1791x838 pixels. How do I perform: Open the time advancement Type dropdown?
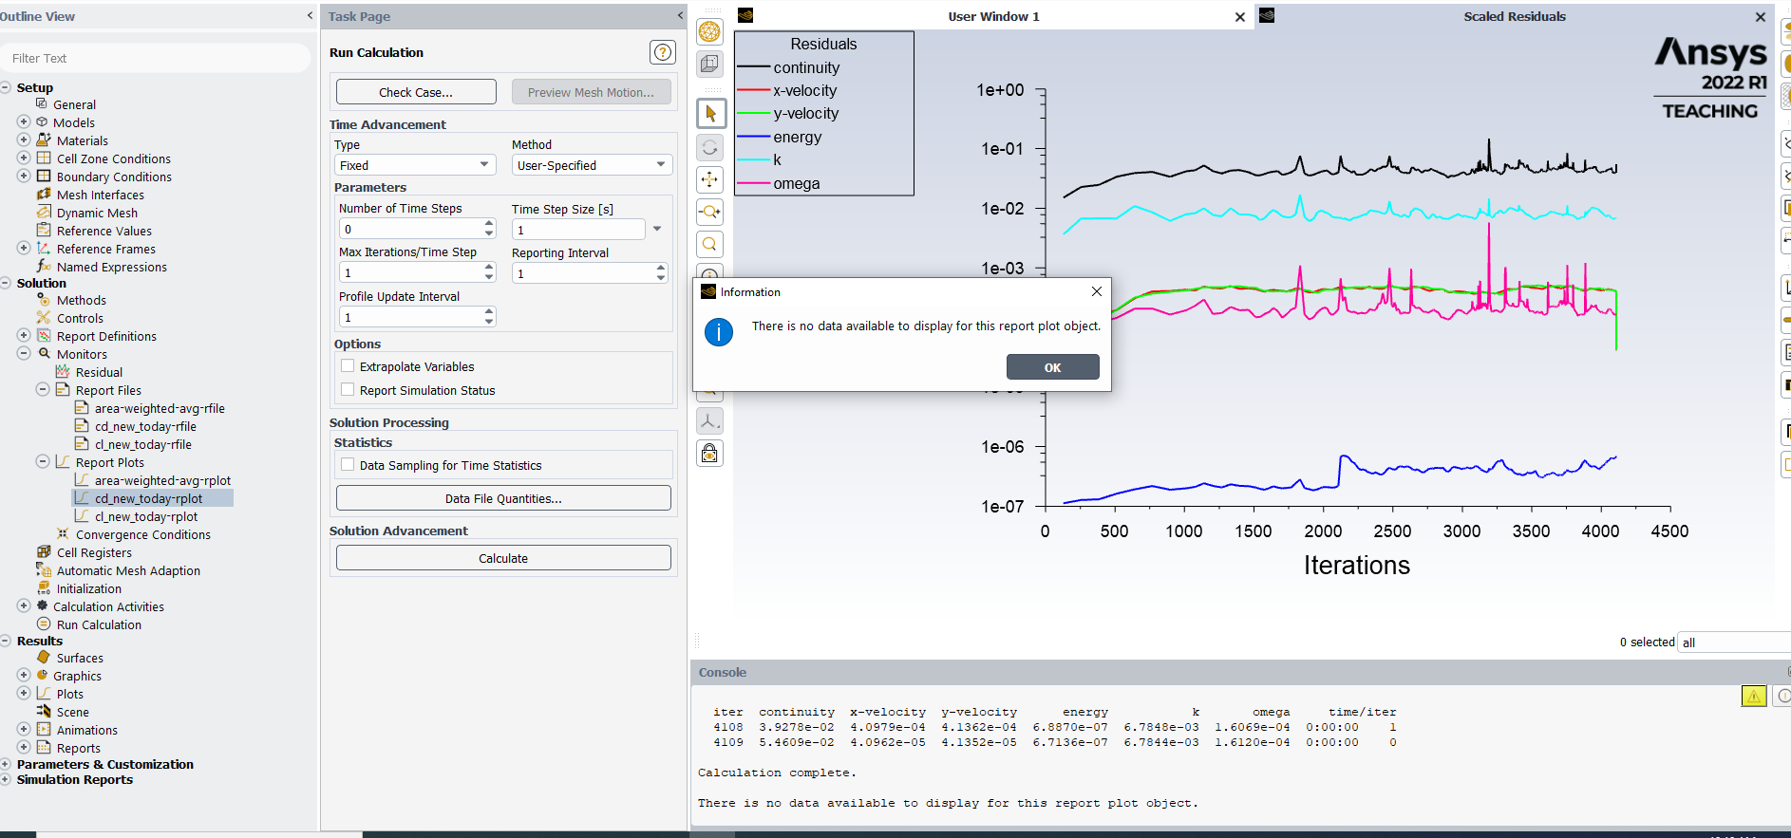[x=415, y=165]
